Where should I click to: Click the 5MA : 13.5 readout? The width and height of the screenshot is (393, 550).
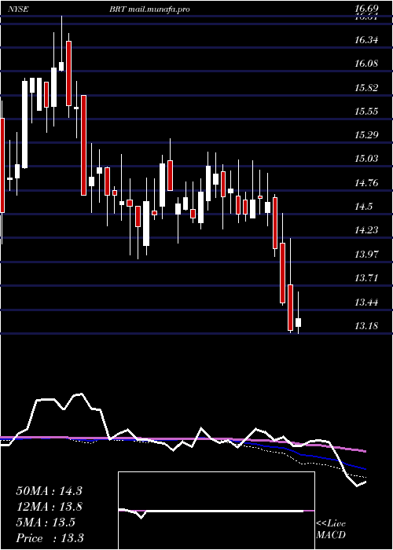(46, 522)
